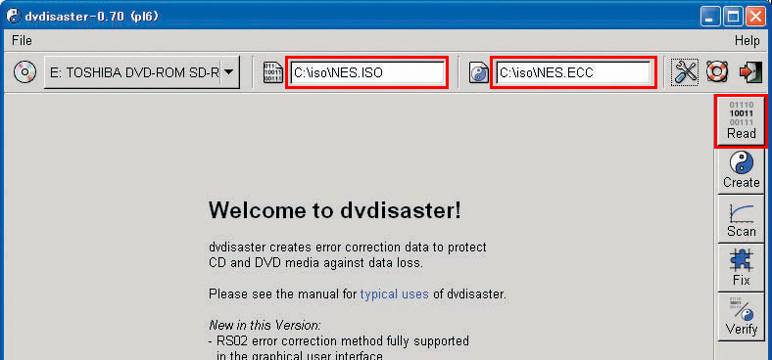Screen dimensions: 772x360
Task: Open the typical uses link
Action: pos(395,294)
